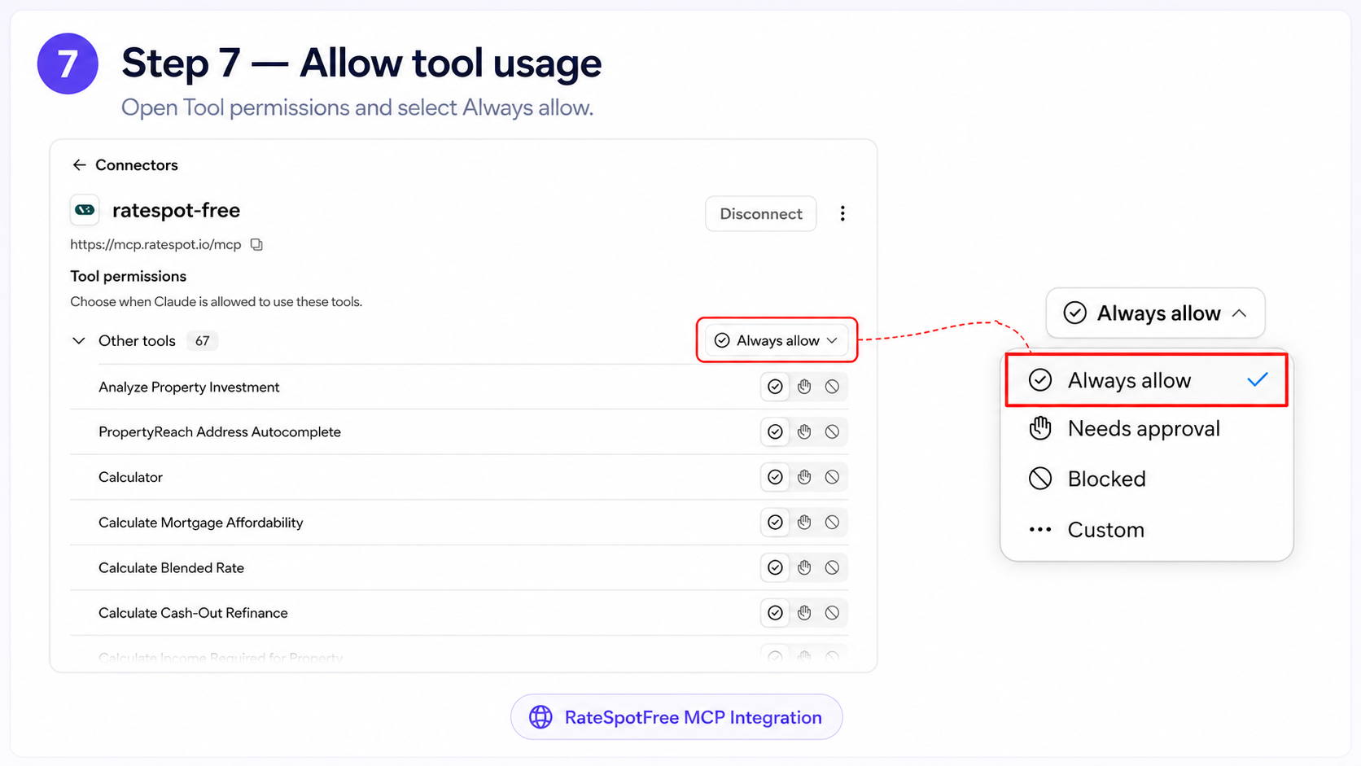Screen dimensions: 1361x766
Task: Copy the mcp.ratespot.io URL
Action: [256, 245]
